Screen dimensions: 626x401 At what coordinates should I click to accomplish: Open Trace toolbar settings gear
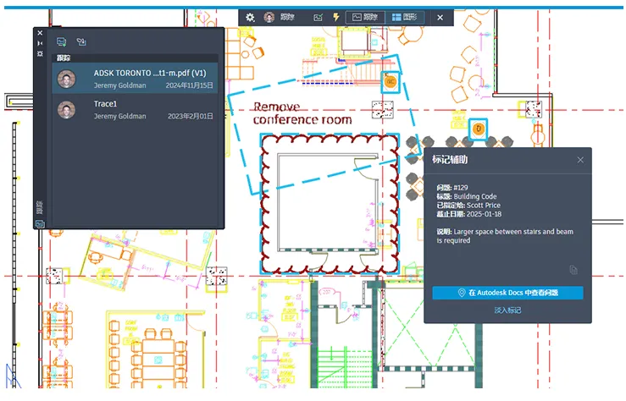click(x=250, y=18)
